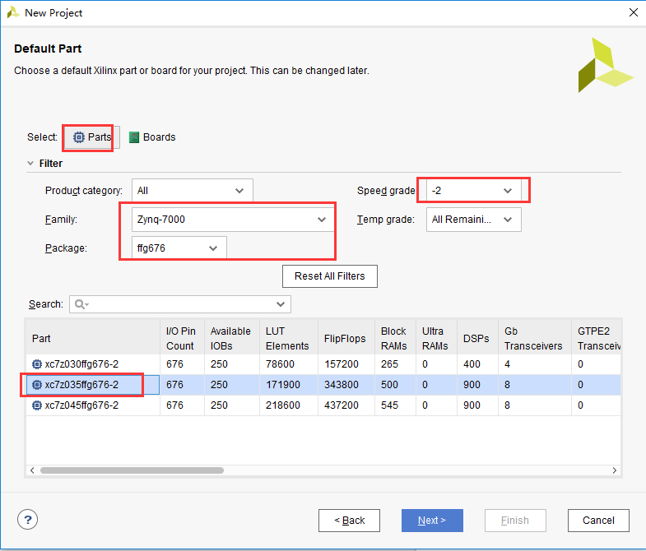This screenshot has width=646, height=551.
Task: Sort by FlipFlops column header
Action: pos(346,338)
